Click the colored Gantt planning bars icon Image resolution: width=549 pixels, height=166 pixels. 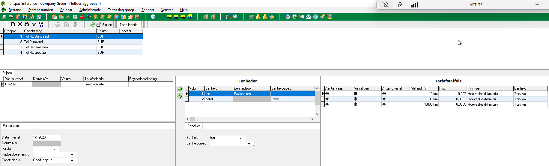pos(228,17)
